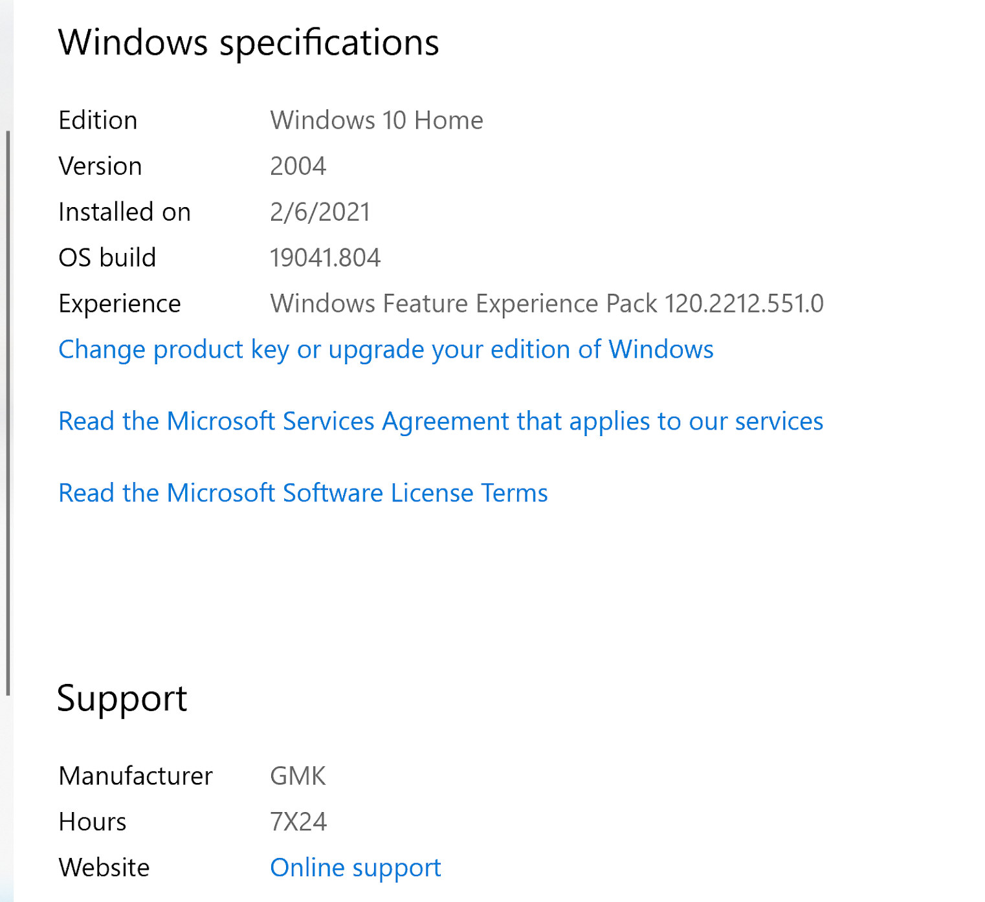Open Microsoft Software License Terms link
This screenshot has width=985, height=902.
(x=303, y=493)
